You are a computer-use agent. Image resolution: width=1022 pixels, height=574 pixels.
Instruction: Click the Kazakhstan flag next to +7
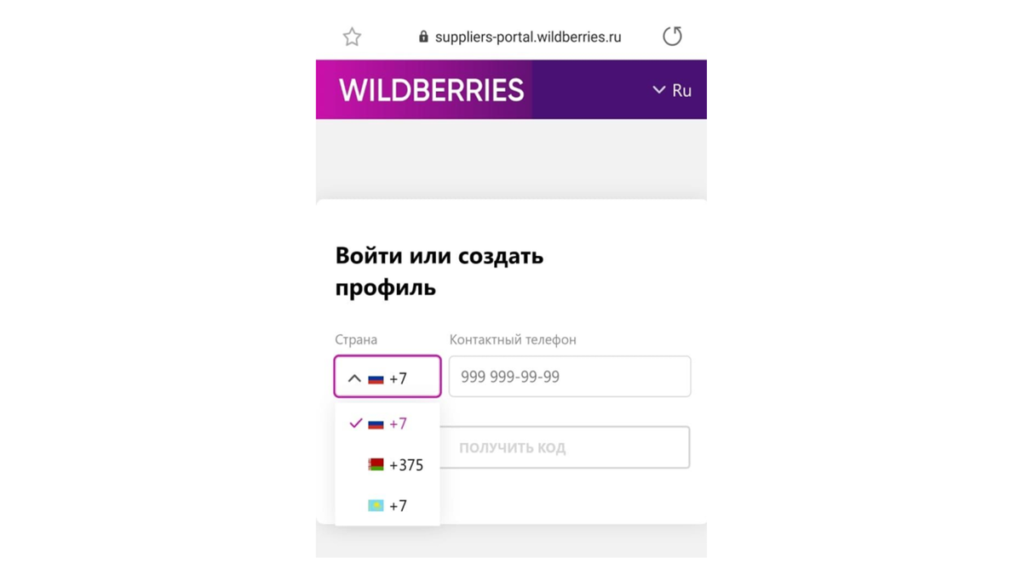click(x=375, y=505)
